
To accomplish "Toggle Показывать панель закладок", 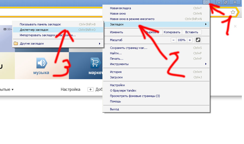I will [40, 24].
